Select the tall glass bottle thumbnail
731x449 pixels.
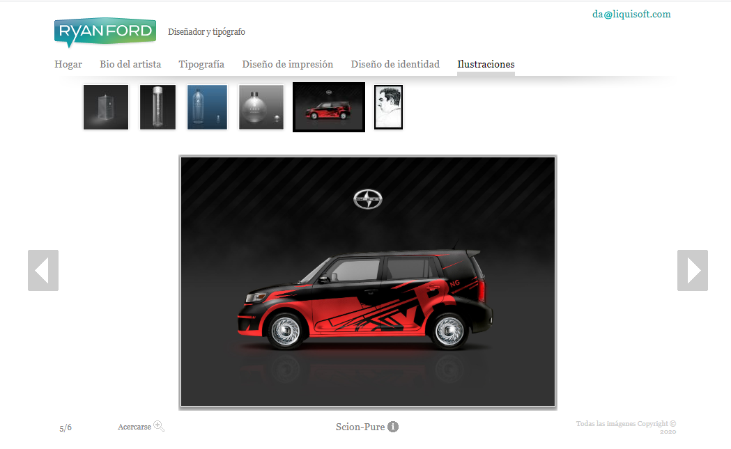[157, 107]
